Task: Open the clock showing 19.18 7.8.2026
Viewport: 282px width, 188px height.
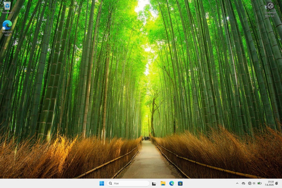Action: coord(269,183)
